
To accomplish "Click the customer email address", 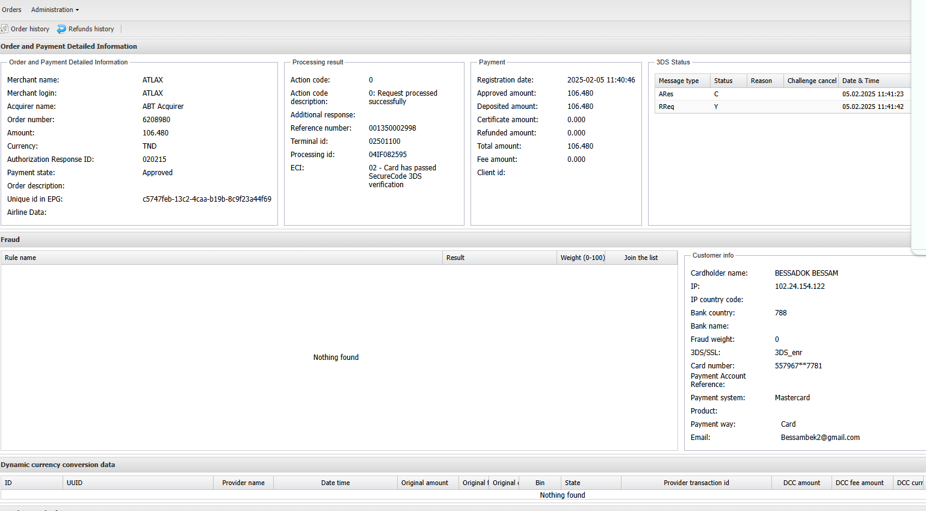I will pyautogui.click(x=820, y=438).
